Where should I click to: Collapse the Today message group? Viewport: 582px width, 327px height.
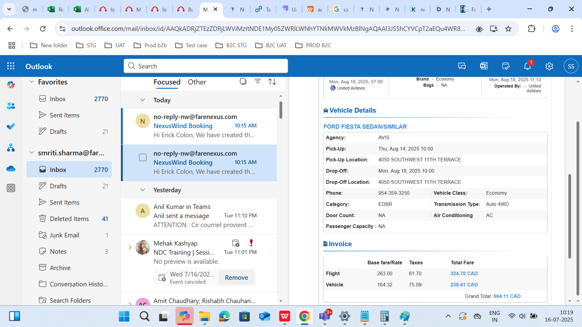142,100
